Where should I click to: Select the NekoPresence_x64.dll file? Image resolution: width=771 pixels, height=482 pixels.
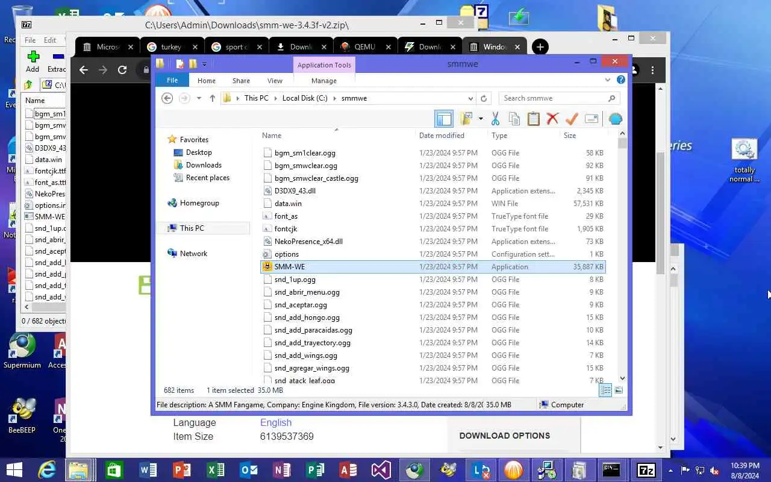point(433,242)
